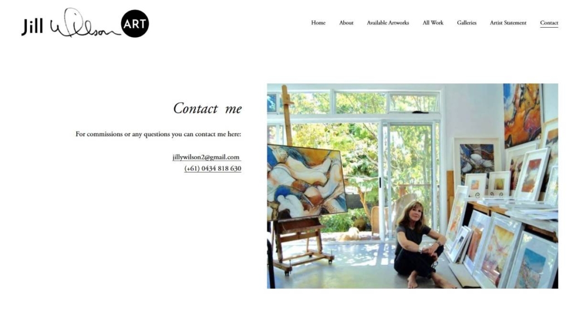Click the studio photo of the artist

[412, 186]
